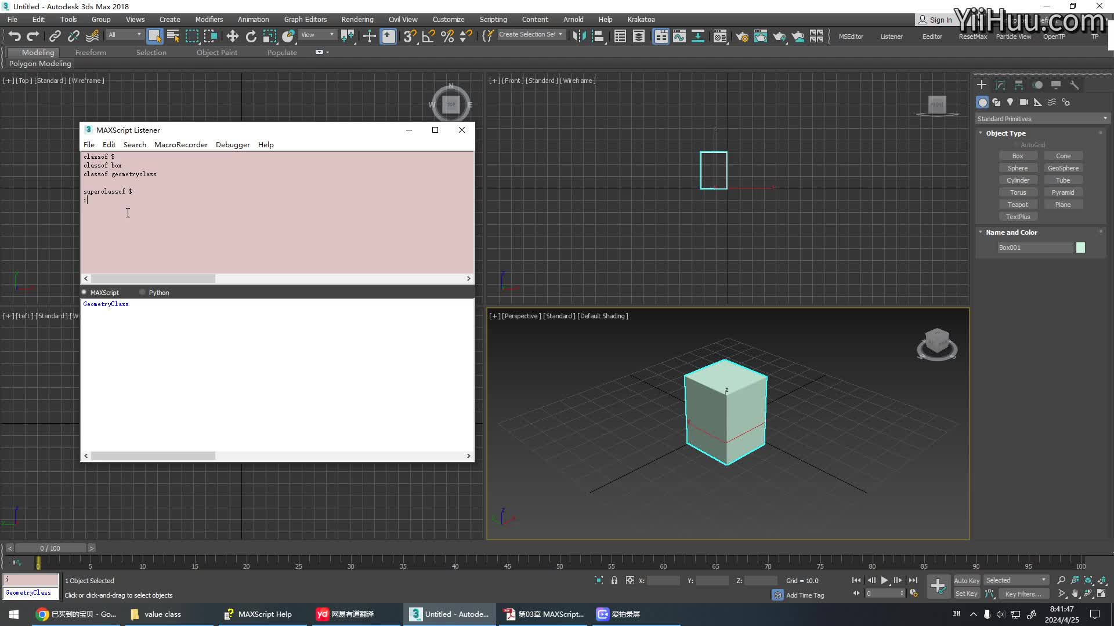Image resolution: width=1114 pixels, height=626 pixels.
Task: Select the MAXScript radio button
Action: coord(84,292)
